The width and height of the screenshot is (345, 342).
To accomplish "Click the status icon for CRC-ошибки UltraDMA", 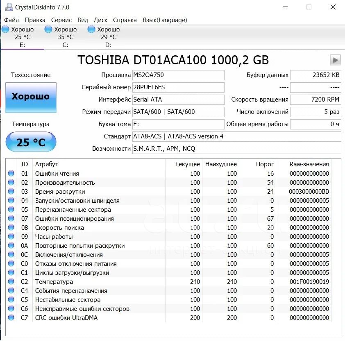I will [11, 317].
